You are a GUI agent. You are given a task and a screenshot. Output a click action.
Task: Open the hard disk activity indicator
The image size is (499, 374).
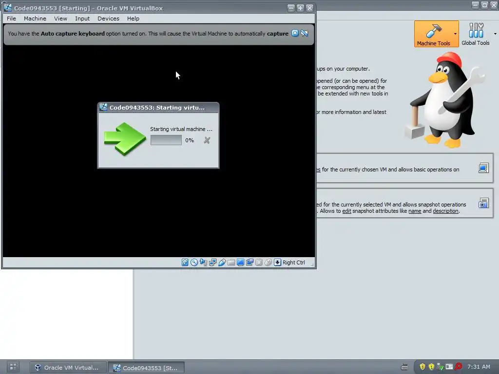(x=185, y=262)
